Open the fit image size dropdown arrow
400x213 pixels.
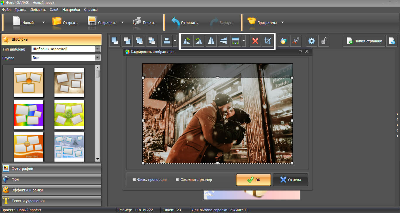coord(244,41)
